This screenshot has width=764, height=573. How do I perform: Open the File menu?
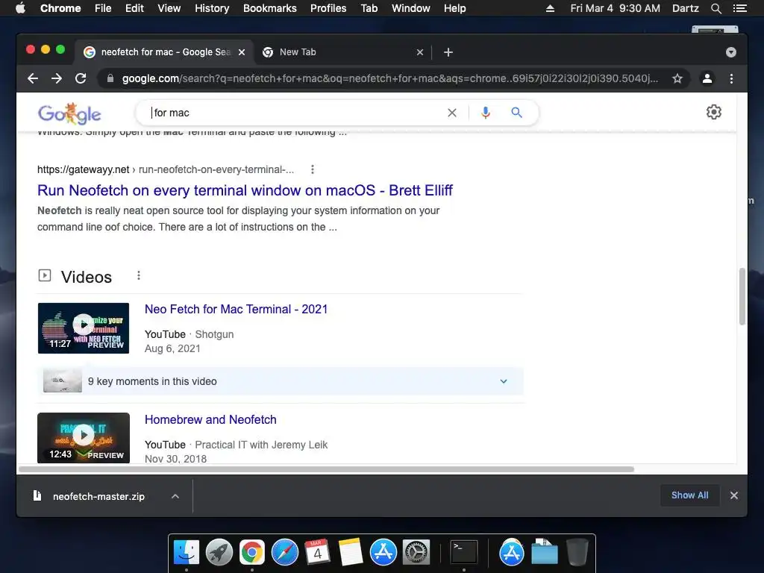tap(103, 8)
